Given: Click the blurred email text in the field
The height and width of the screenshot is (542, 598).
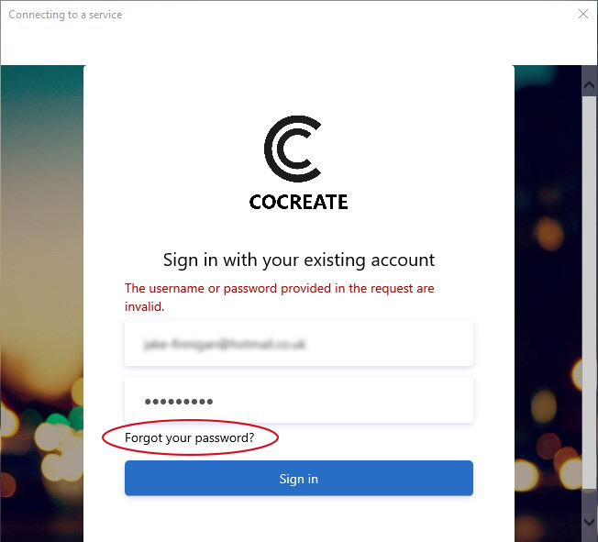Looking at the screenshot, I should click(224, 345).
